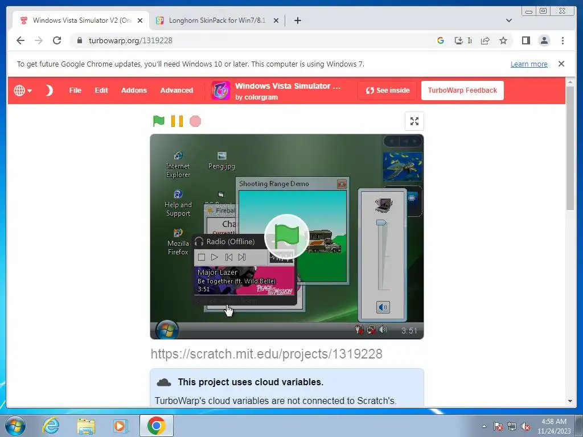Click the install app icon in address bar

458,40
